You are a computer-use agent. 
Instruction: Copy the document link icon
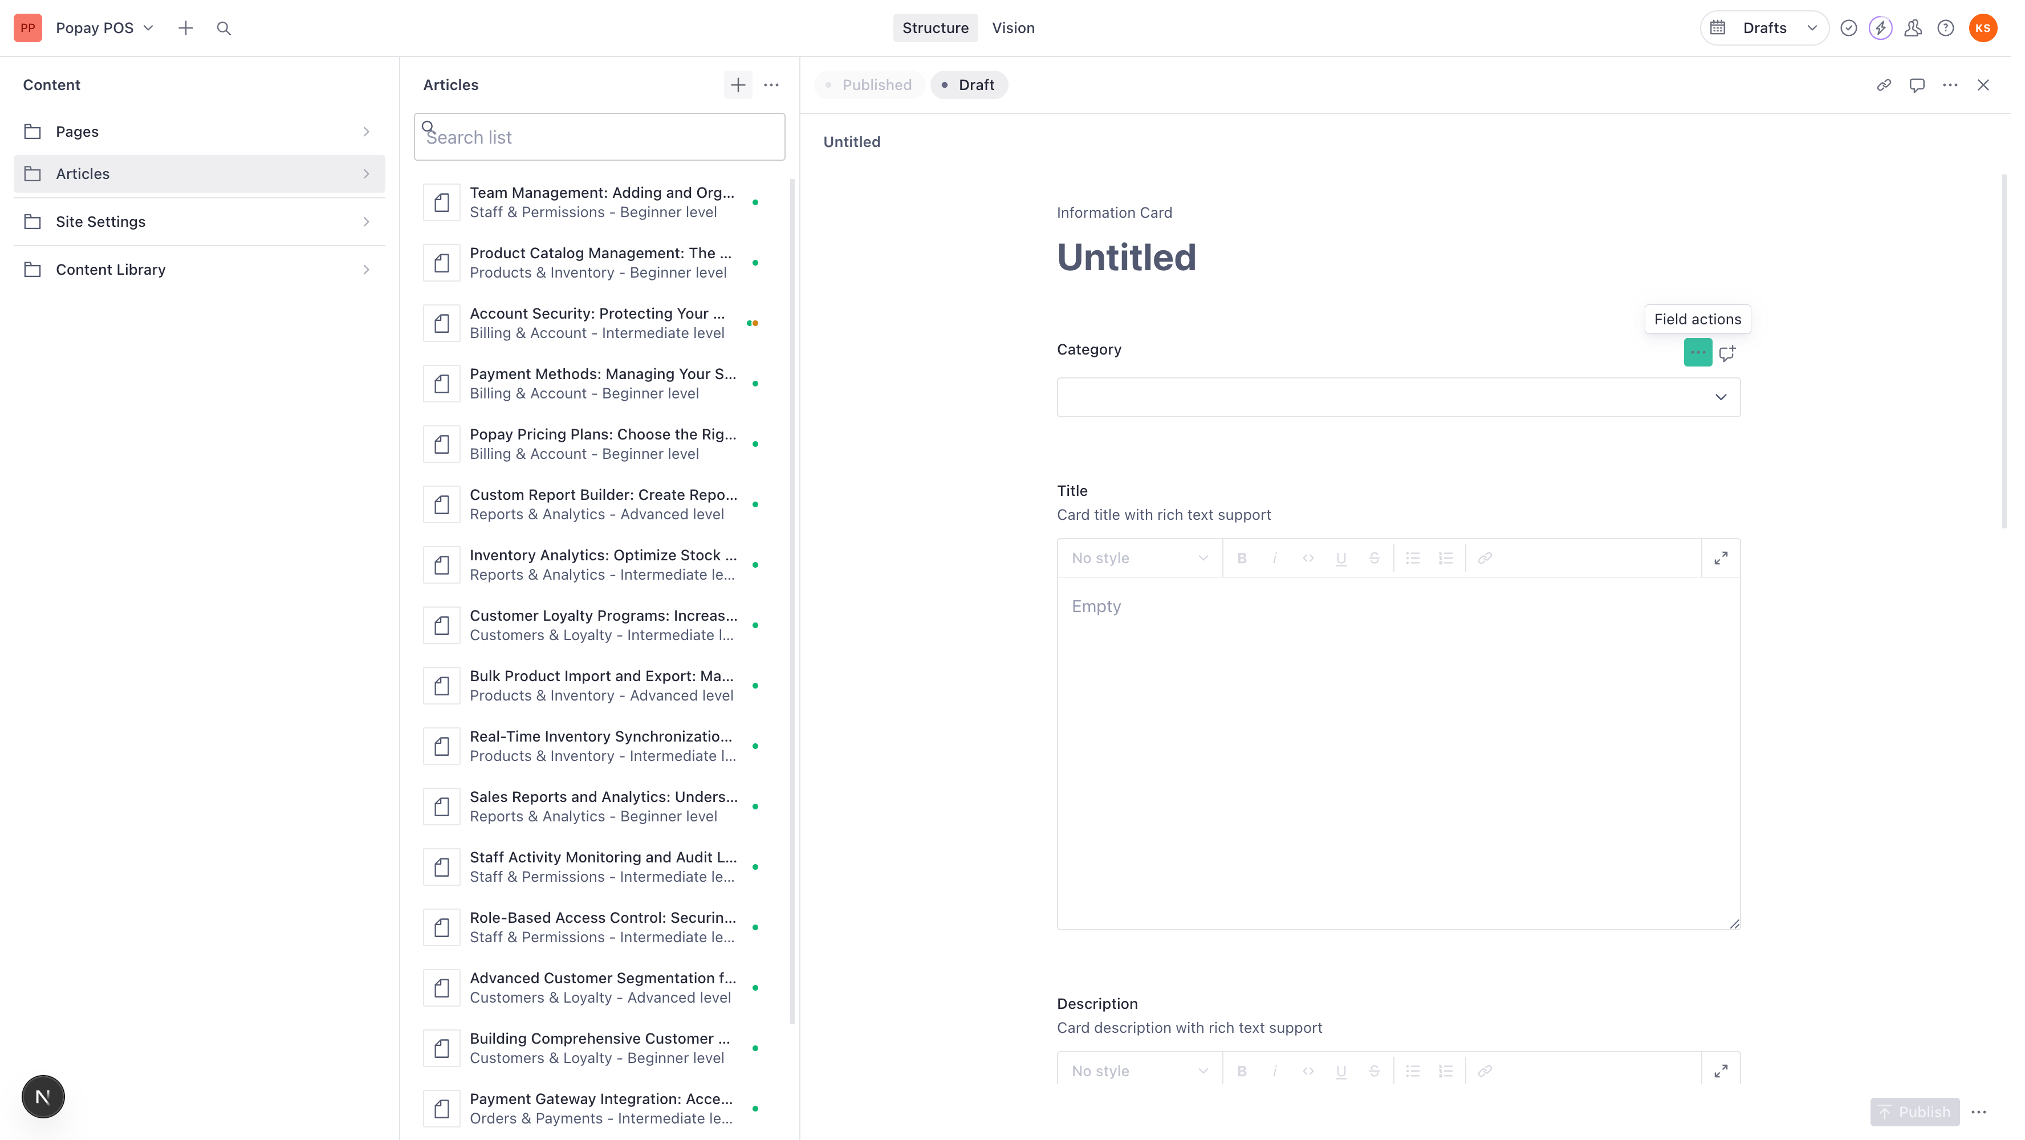1884,85
